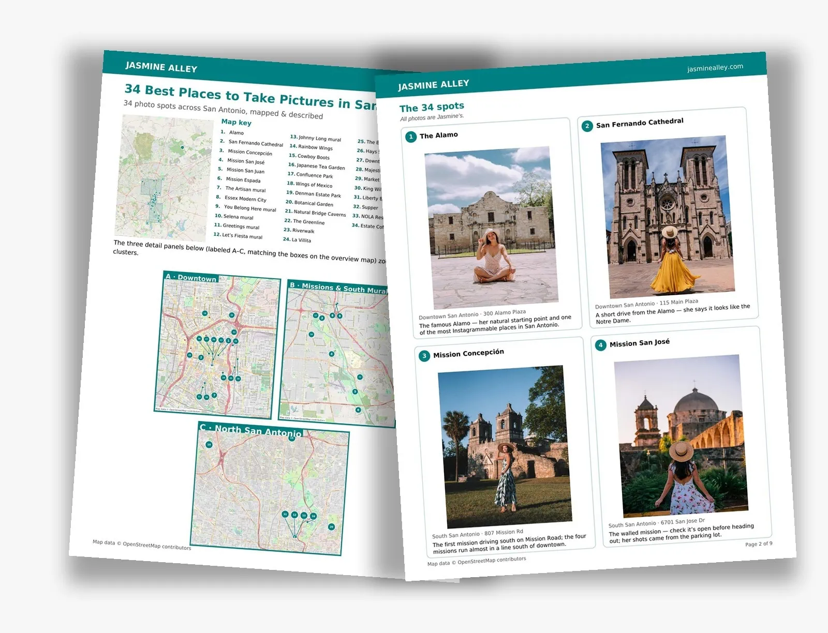The width and height of the screenshot is (828, 633).
Task: Click the JASMINE ALLEY header on the right page
Action: tap(434, 85)
